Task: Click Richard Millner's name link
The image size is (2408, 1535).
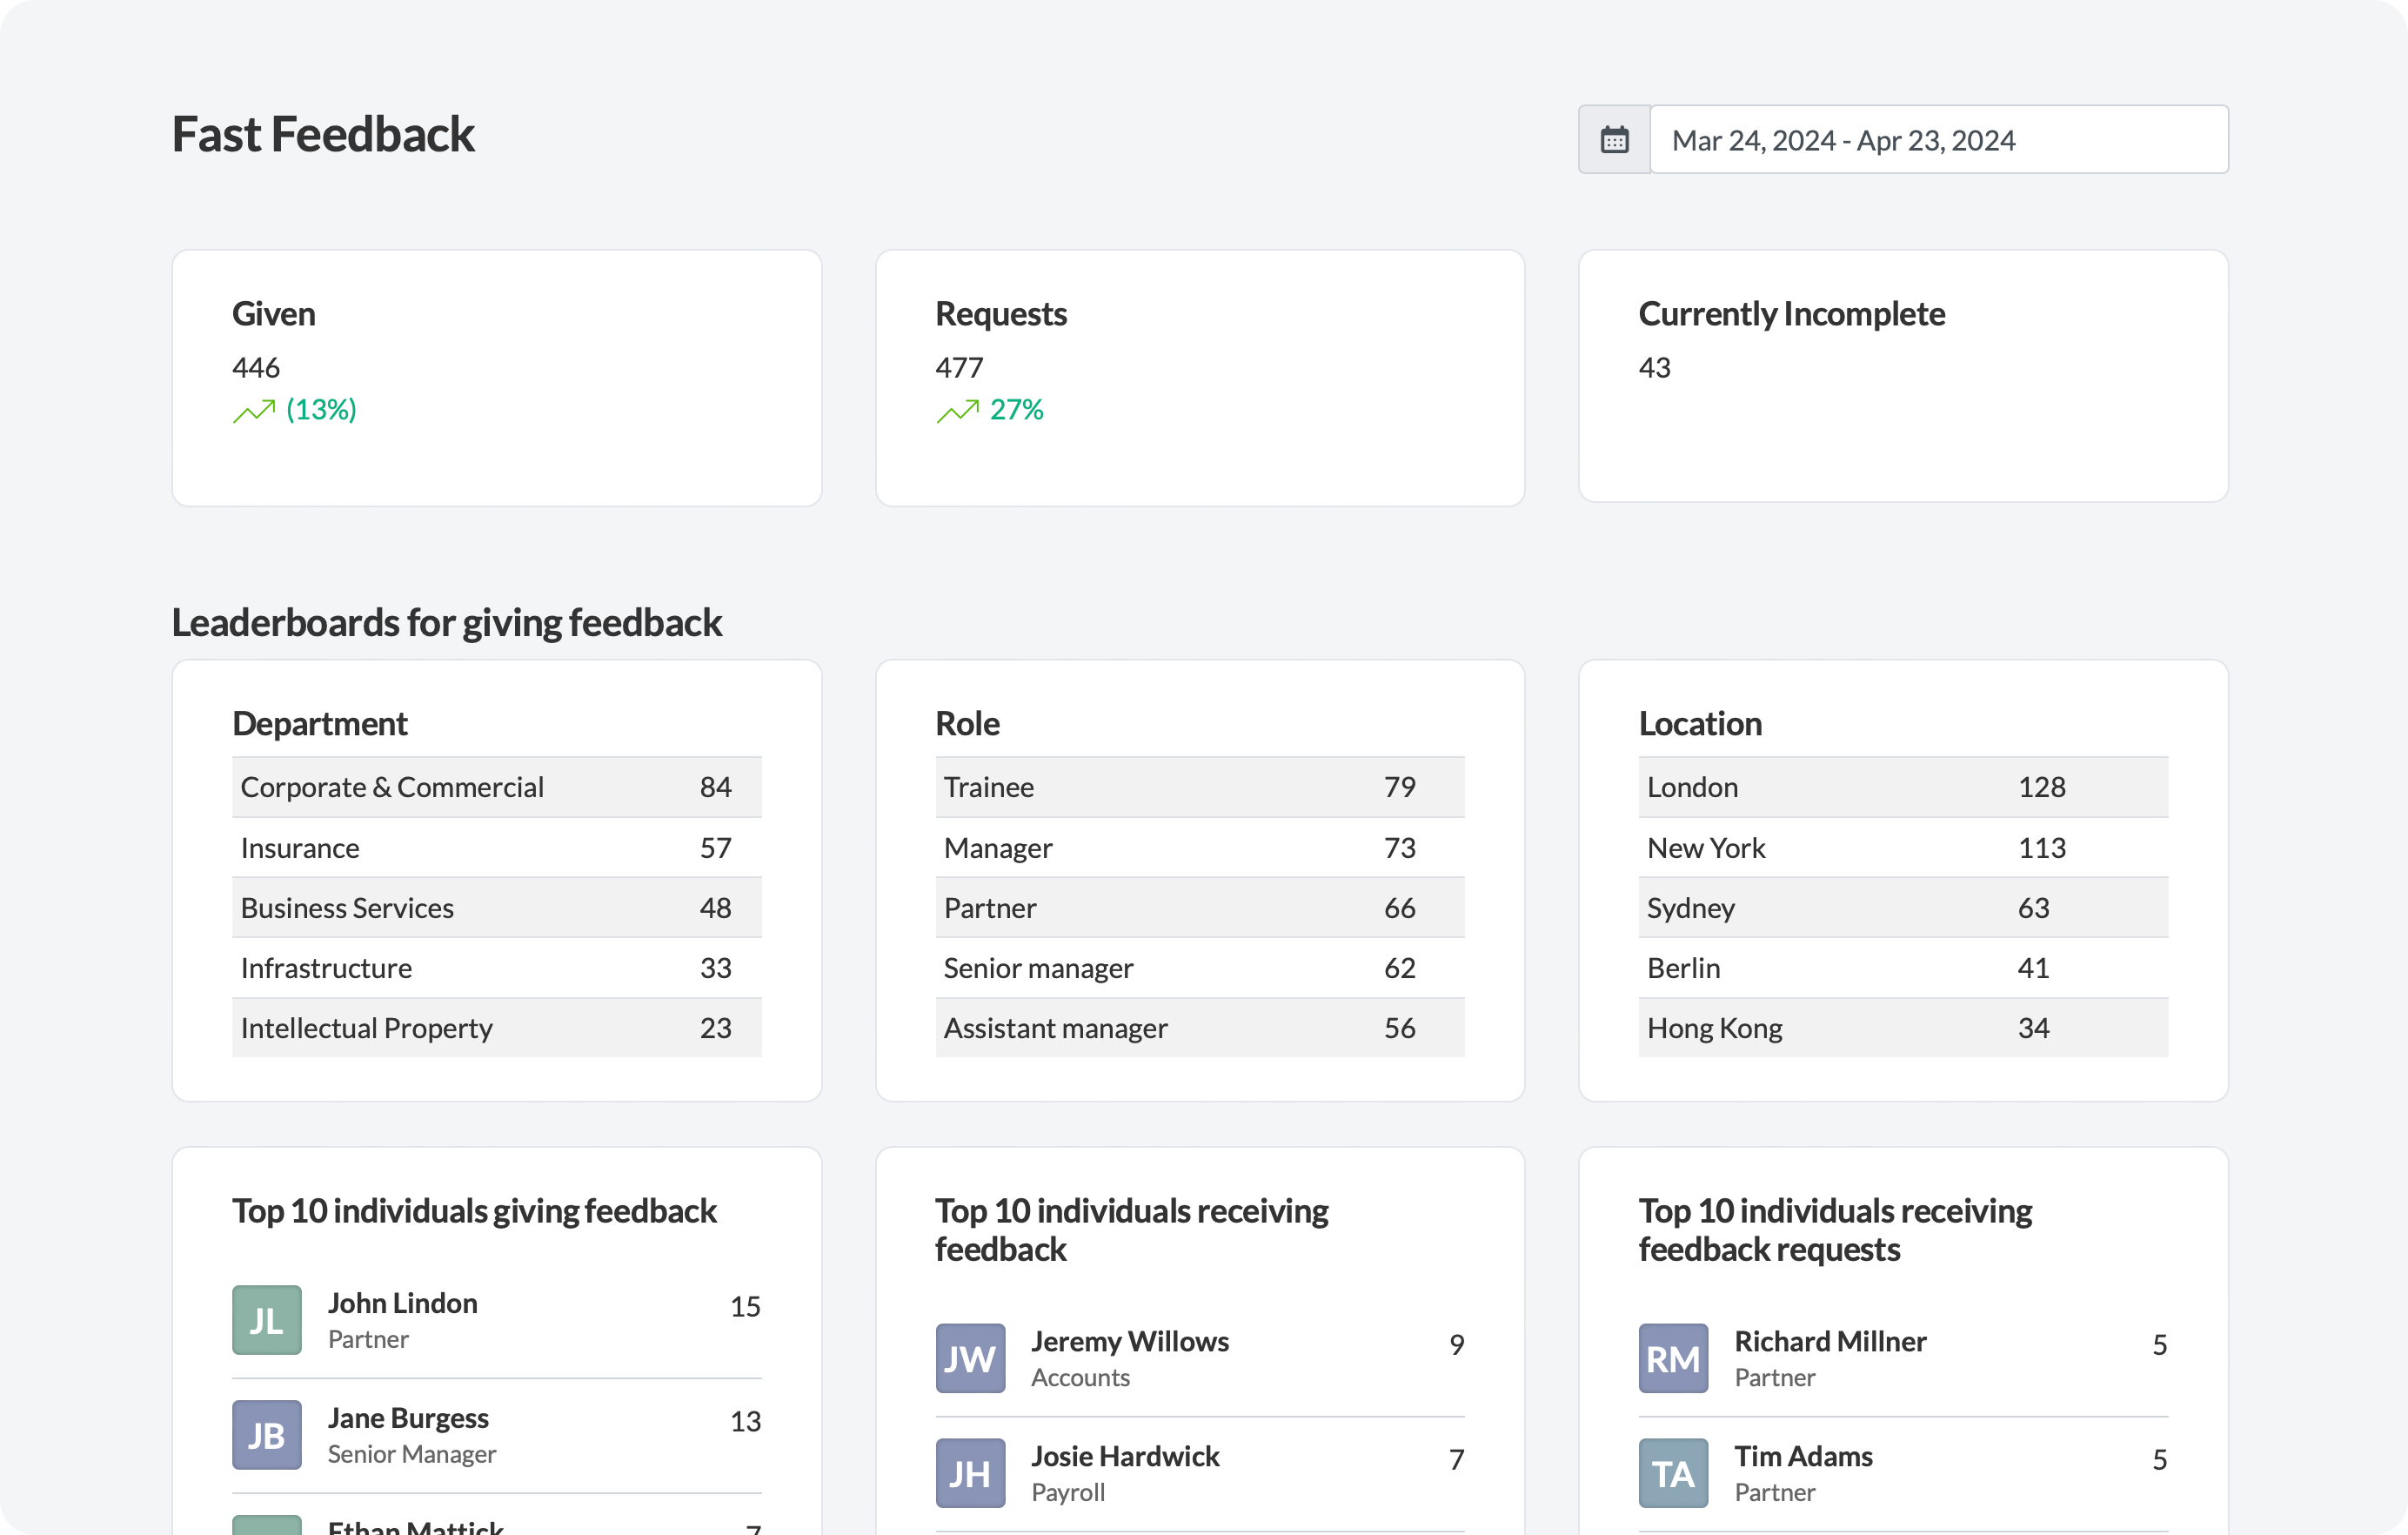Action: tap(1829, 1341)
